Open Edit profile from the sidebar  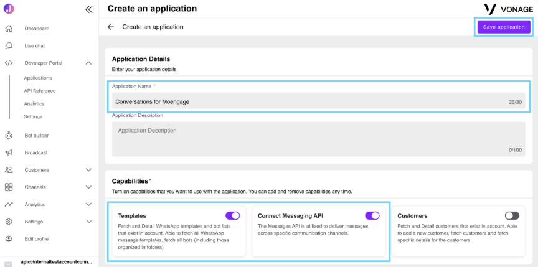(x=36, y=239)
